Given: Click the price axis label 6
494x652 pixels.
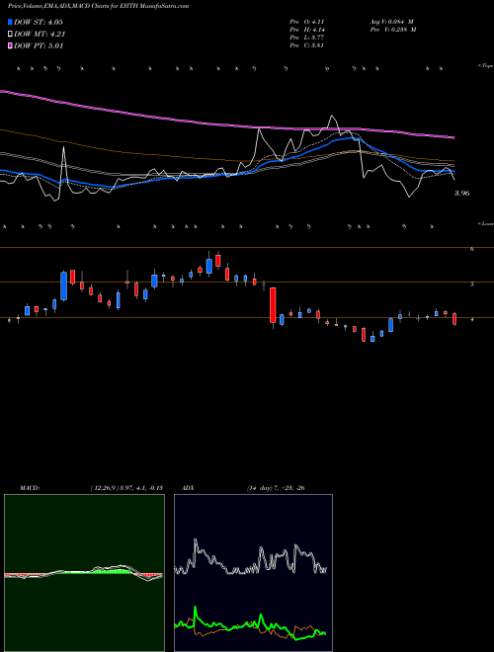Looking at the screenshot, I should [471, 249].
